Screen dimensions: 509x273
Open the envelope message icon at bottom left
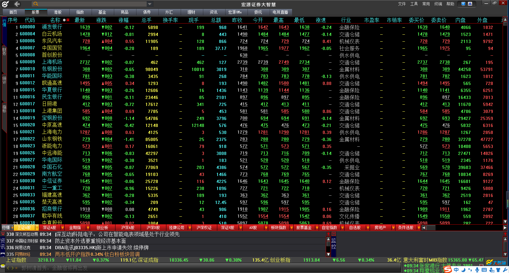point(3,266)
